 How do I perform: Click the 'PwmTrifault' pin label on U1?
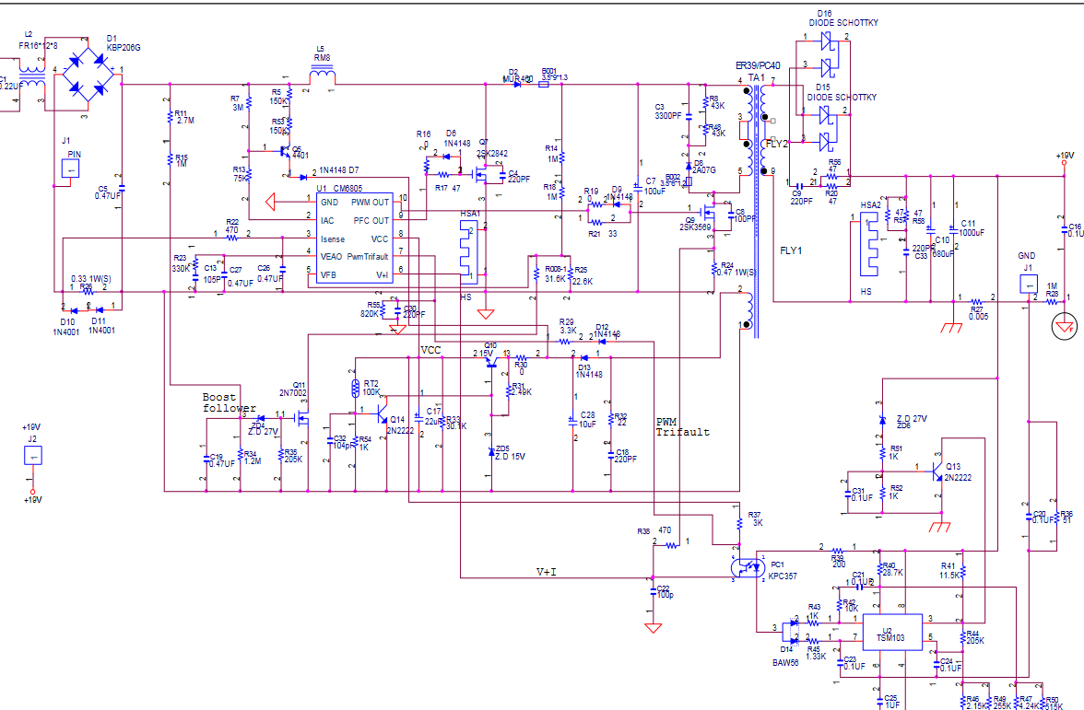click(x=368, y=256)
